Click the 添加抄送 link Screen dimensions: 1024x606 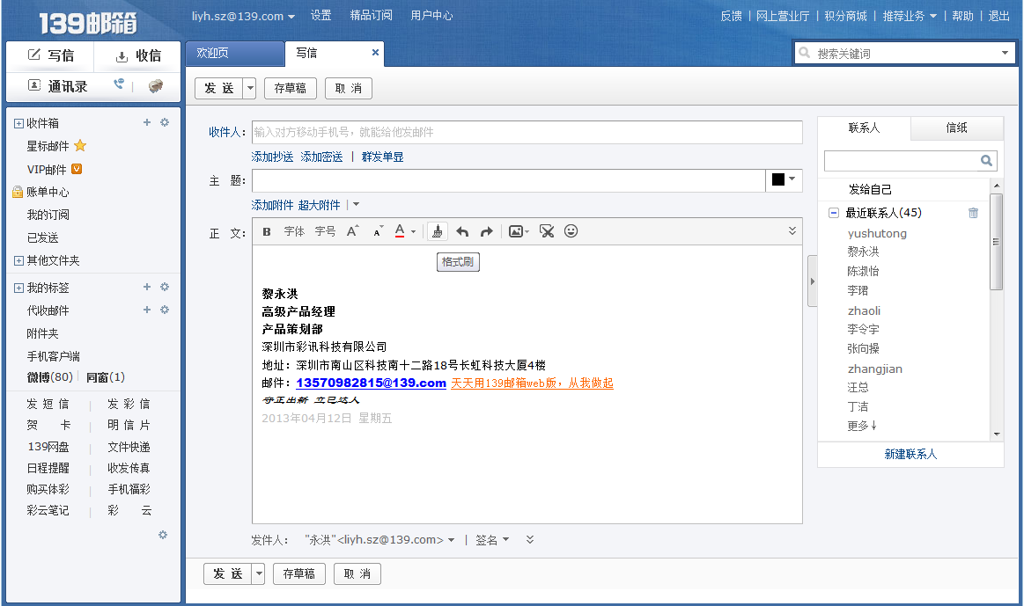click(x=272, y=157)
